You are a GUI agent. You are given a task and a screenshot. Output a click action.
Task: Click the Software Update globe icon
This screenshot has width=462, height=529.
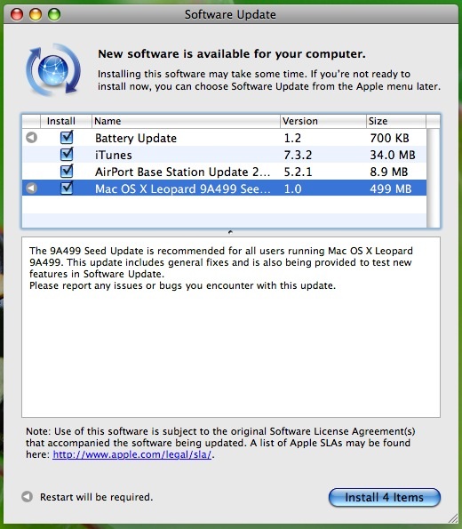53,69
